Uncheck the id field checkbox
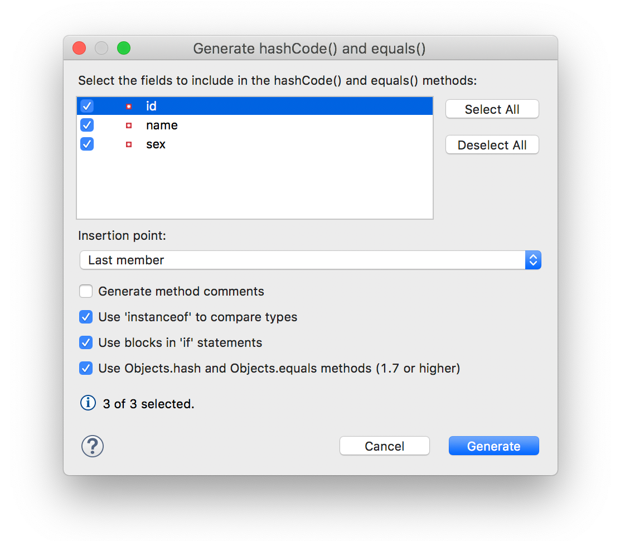This screenshot has width=620, height=541. (x=87, y=106)
